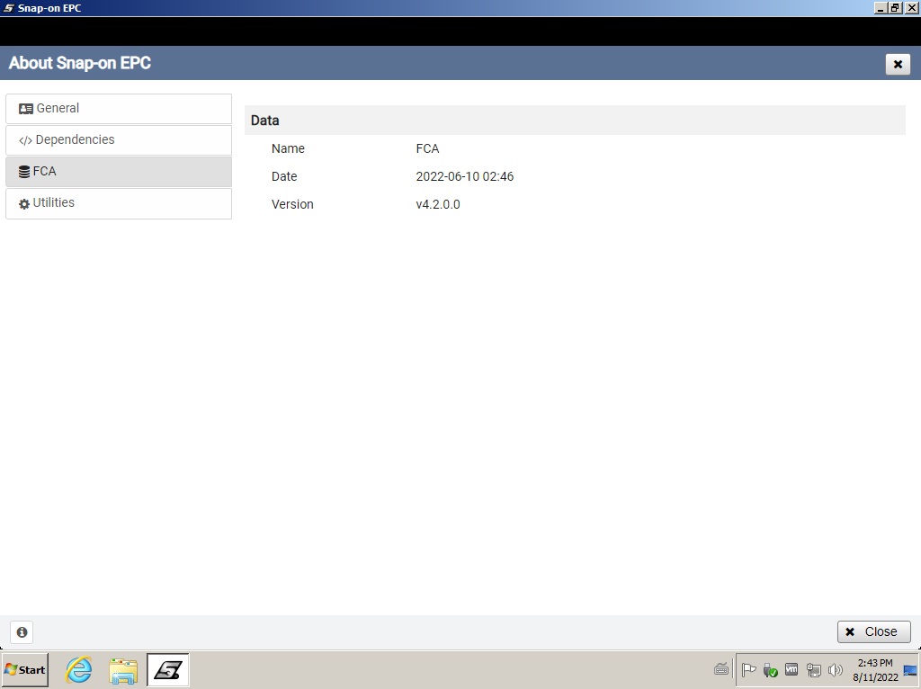This screenshot has height=689, width=921.
Task: Click the Data section header
Action: point(575,121)
